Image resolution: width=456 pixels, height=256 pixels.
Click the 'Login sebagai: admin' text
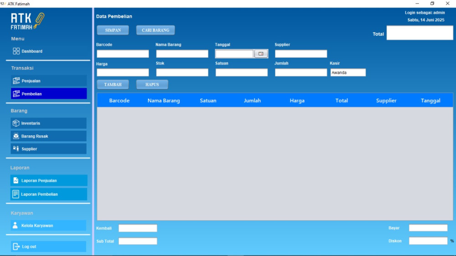[425, 13]
